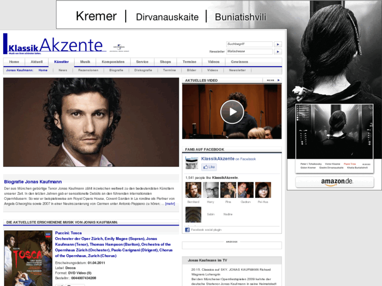
Task: Play the Aktuelles Video clip
Action: [x=232, y=112]
